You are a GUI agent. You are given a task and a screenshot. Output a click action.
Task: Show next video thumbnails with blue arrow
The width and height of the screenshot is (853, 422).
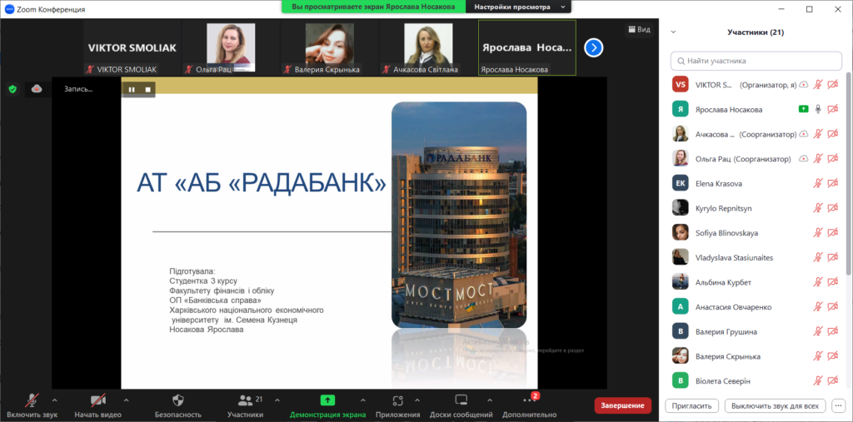click(593, 47)
